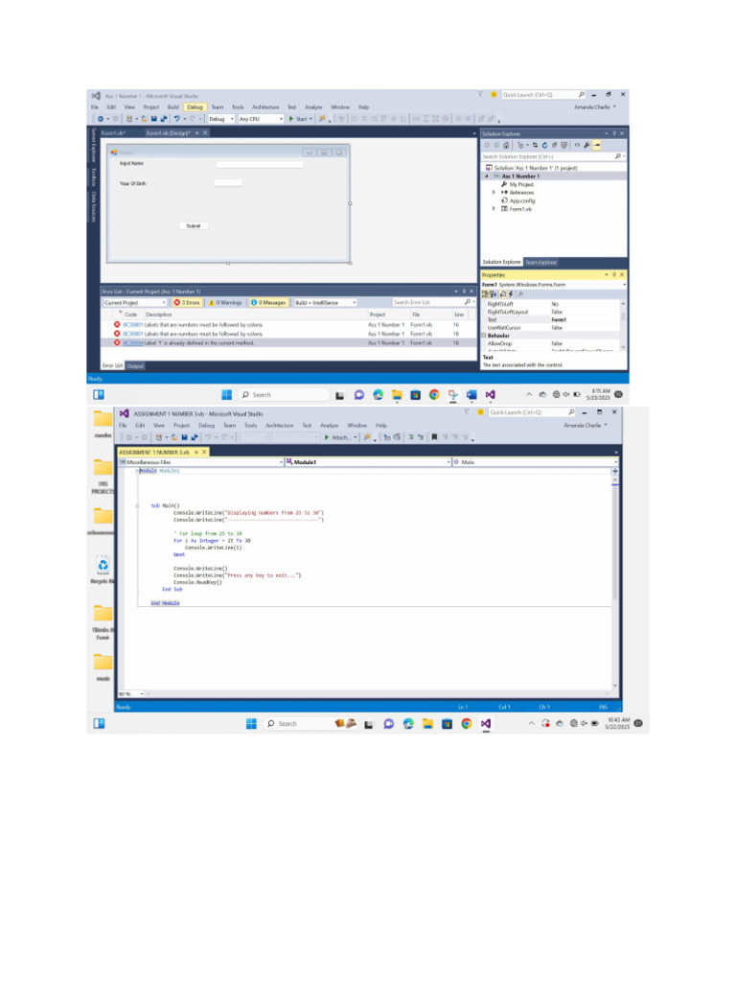736x982 pixels.
Task: Click Events lightning icon in Properties panel
Action: tap(511, 293)
